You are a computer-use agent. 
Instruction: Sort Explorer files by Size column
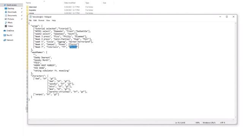pos(104,3)
